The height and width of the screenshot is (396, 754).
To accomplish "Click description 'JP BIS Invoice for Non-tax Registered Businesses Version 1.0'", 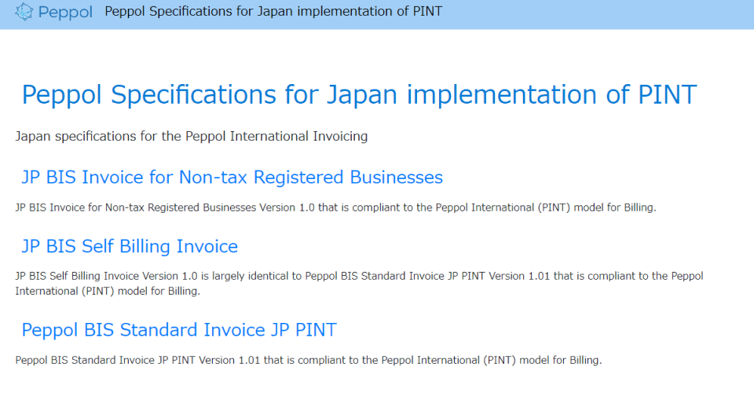I will [165, 207].
